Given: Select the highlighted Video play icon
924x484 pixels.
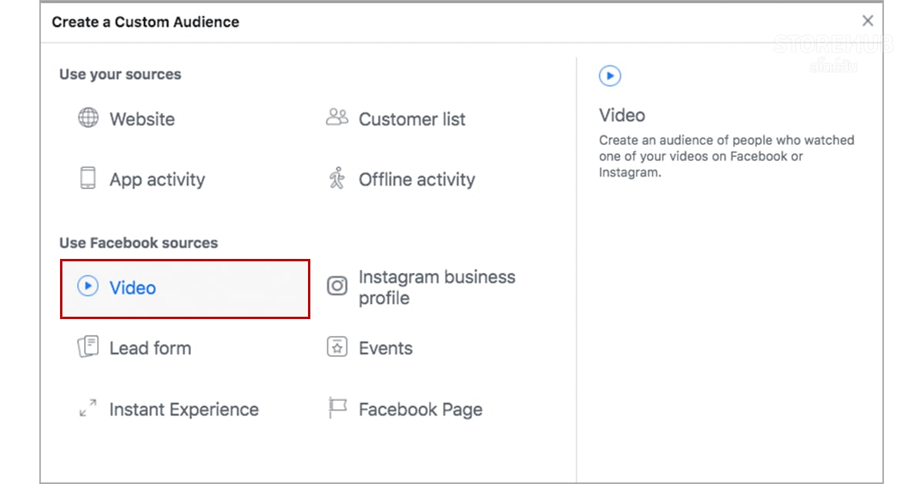Looking at the screenshot, I should coord(88,286).
